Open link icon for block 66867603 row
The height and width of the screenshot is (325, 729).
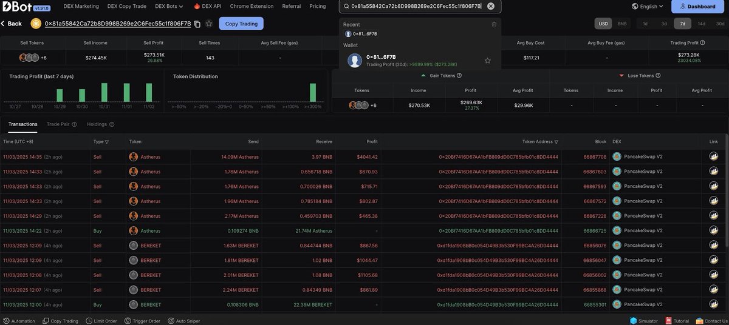pos(714,172)
